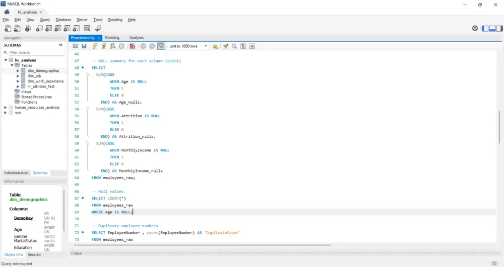
Task: Create a new SQL tab icon
Action: coord(8,29)
